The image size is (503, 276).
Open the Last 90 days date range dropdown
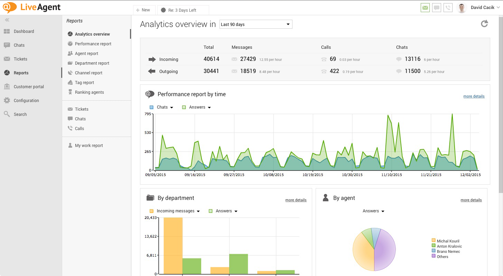255,24
